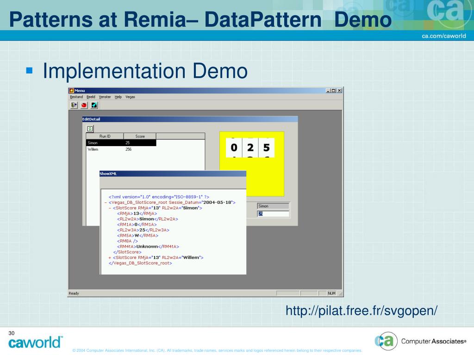Select the Willem row in the list
The width and height of the screenshot is (474, 355).
pos(121,149)
